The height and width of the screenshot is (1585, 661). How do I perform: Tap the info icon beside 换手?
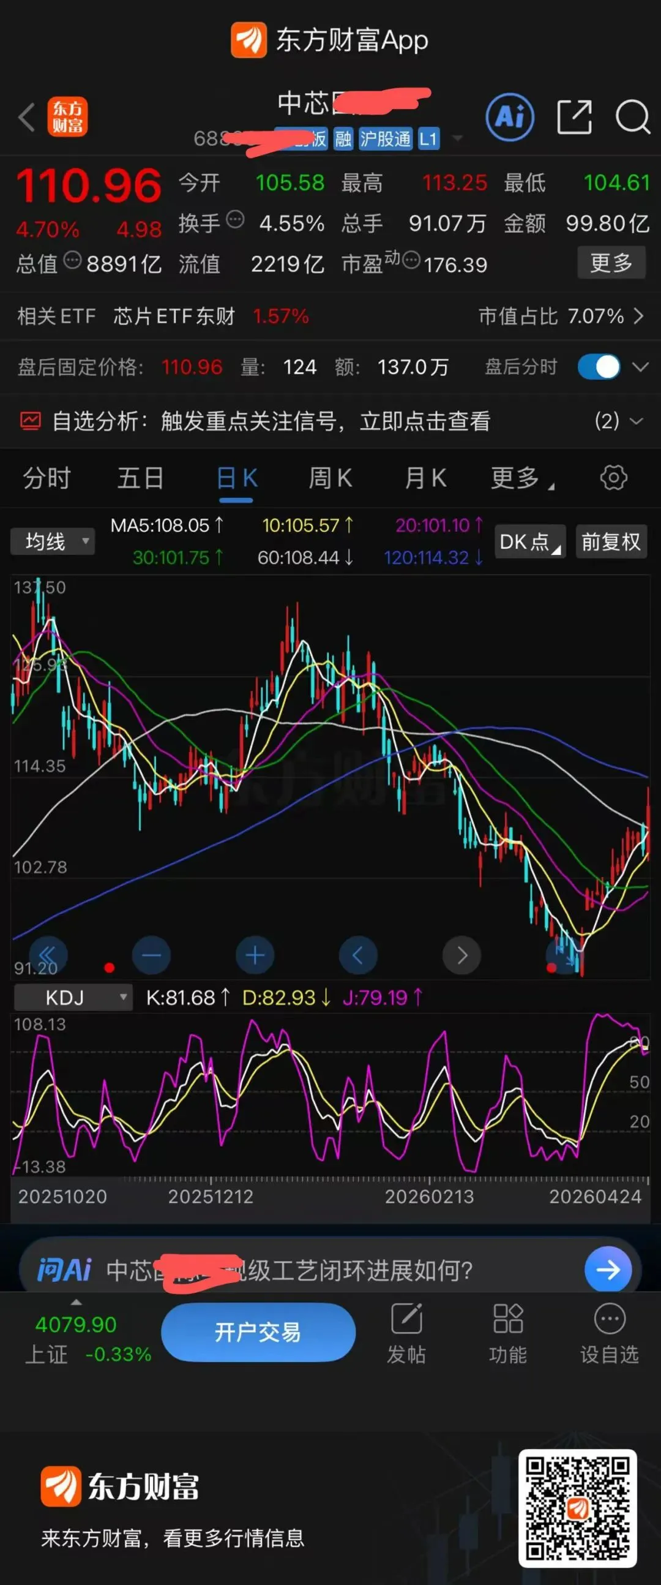235,219
